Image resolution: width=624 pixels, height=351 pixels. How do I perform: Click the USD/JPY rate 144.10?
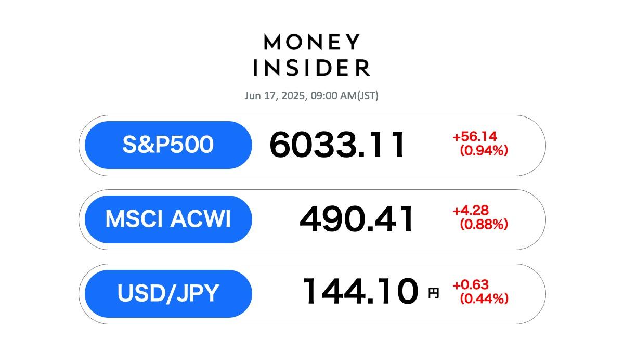click(361, 291)
